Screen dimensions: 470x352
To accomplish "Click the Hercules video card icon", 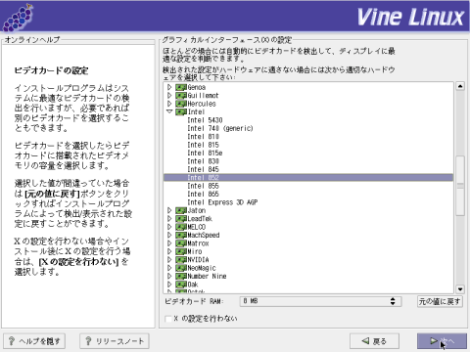I will 181,104.
